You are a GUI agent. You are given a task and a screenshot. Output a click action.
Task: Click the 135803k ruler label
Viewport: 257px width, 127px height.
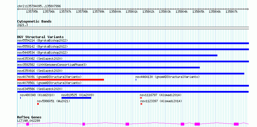coord(165,12)
